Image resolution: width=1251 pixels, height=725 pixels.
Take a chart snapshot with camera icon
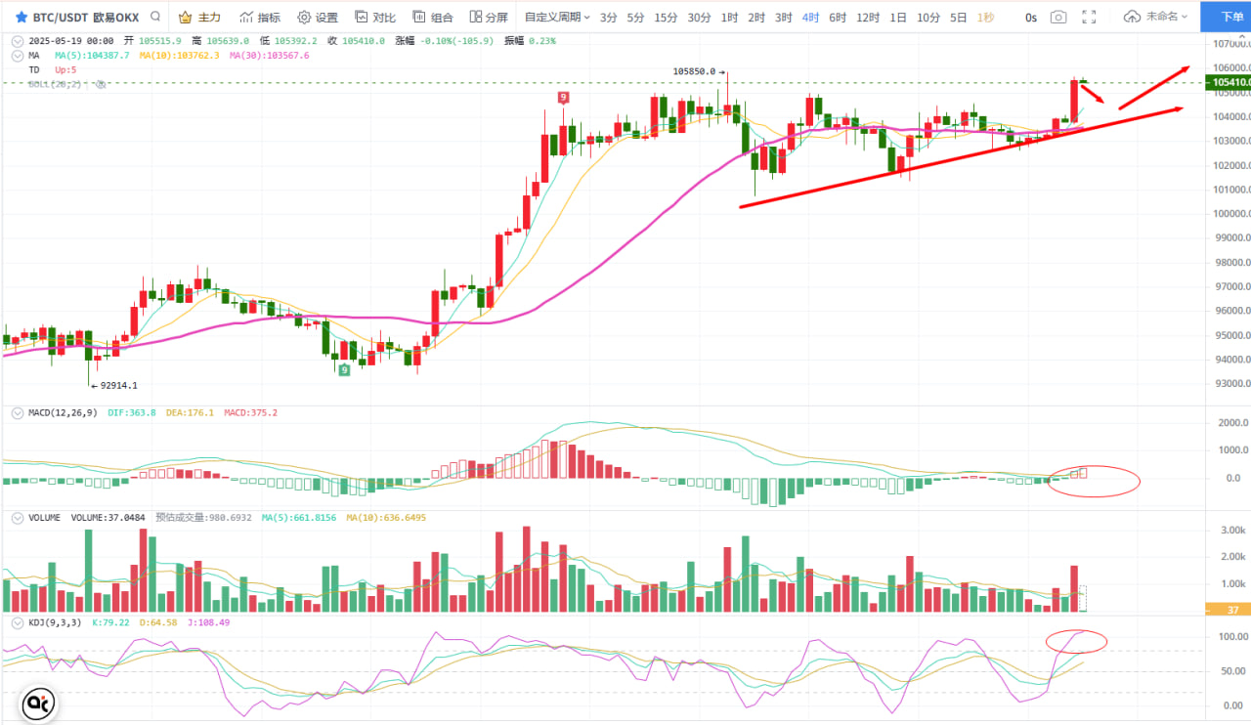point(1058,18)
